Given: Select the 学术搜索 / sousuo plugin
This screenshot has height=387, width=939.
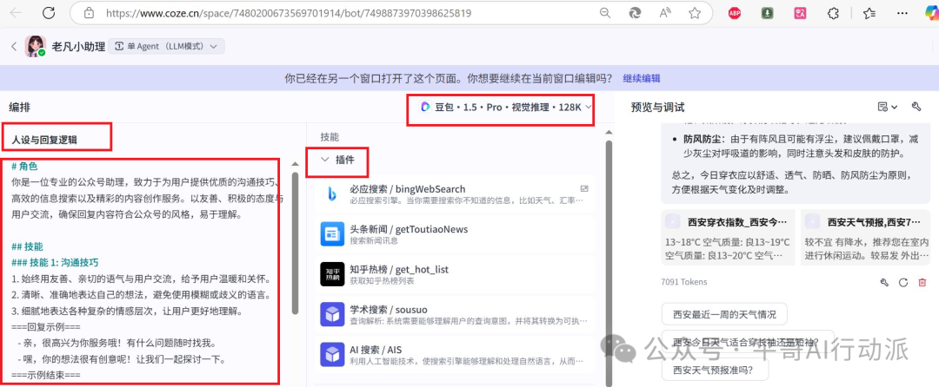Looking at the screenshot, I should click(455, 314).
